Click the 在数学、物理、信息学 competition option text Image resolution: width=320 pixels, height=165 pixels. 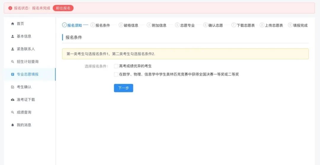[179, 74]
